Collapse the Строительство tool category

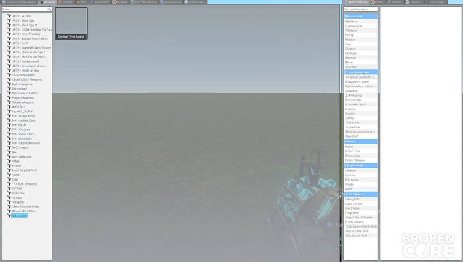(360, 72)
